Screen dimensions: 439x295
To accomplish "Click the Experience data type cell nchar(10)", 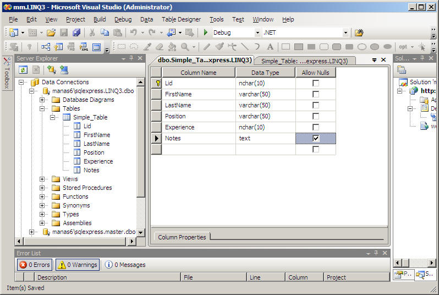I will point(265,127).
